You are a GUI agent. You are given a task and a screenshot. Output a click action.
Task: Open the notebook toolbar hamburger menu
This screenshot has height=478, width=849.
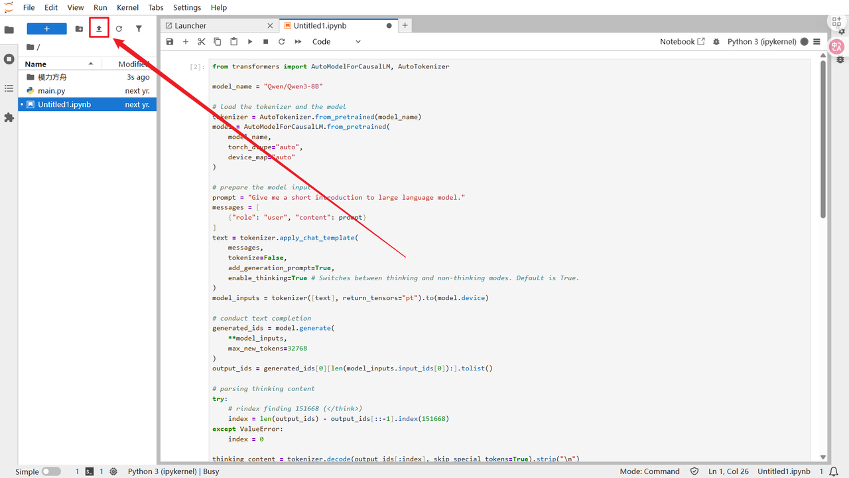click(817, 41)
